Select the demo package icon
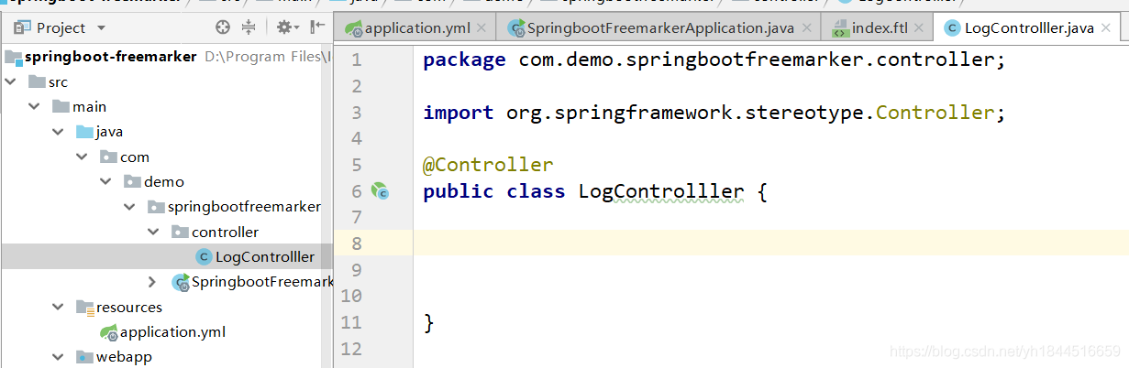The image size is (1129, 368). tap(132, 181)
